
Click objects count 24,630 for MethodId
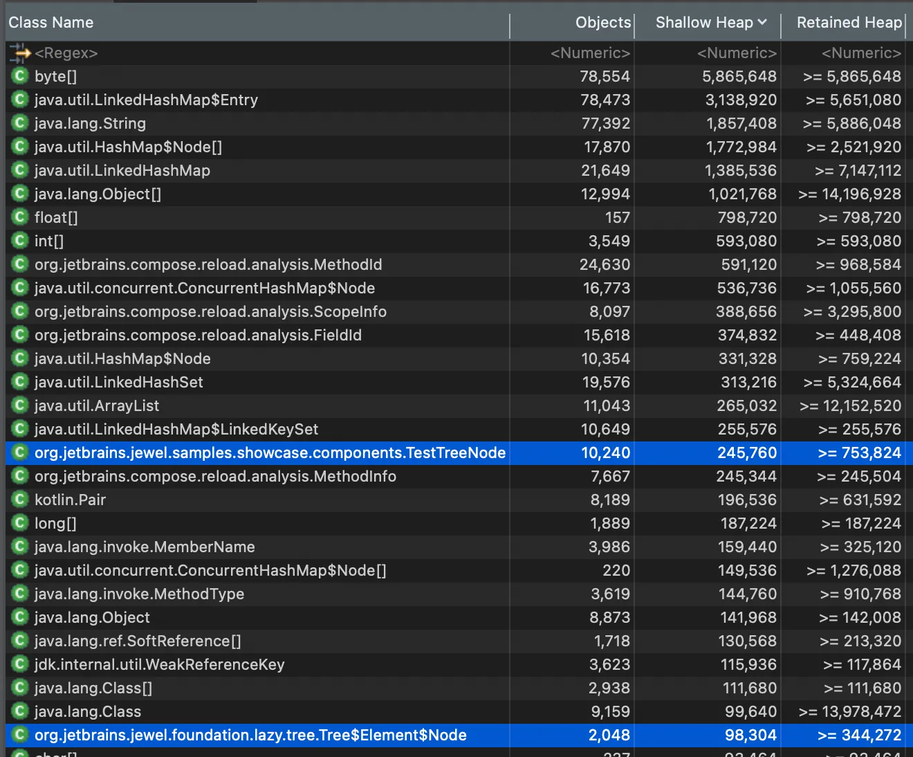pos(605,264)
